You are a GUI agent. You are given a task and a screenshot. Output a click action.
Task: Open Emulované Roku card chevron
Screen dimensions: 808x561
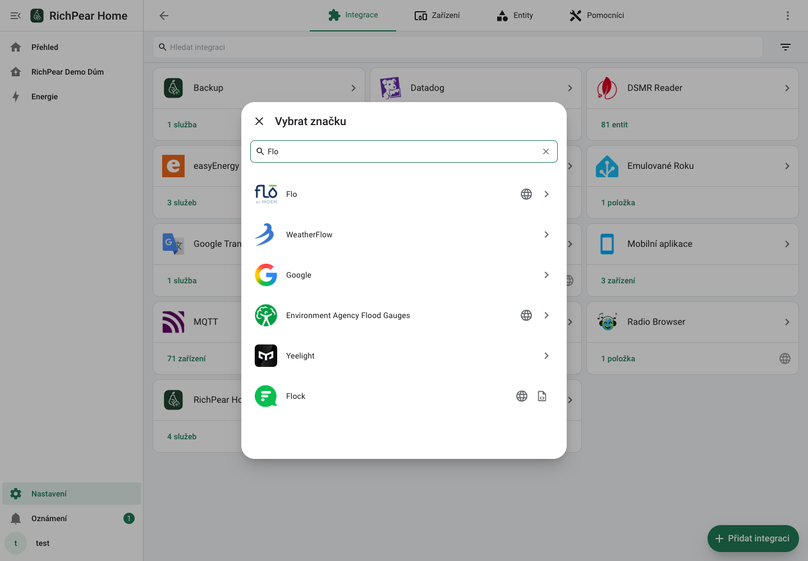coord(787,166)
